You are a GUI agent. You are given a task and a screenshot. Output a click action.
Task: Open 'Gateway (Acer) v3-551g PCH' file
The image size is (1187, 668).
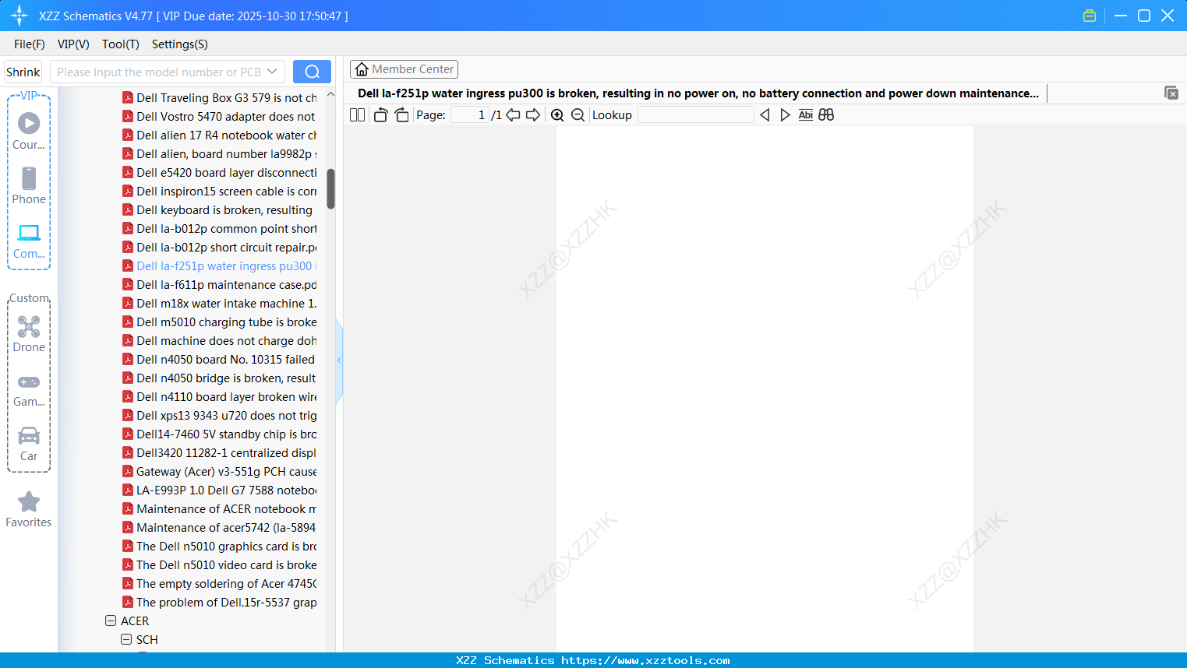[x=220, y=472]
